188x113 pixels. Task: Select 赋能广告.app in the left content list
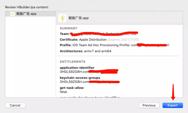point(26,14)
